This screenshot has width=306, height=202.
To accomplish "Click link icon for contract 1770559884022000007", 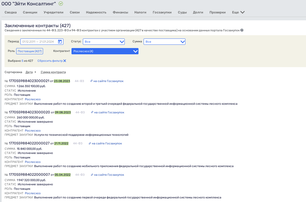I will pyautogui.click(x=92, y=175).
